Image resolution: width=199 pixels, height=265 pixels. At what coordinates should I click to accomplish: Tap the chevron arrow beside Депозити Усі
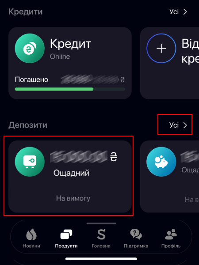tap(185, 125)
